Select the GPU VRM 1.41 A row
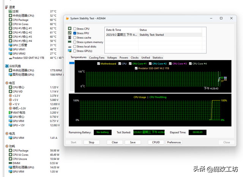Screen dimensions: 243x177 (x=33, y=138)
